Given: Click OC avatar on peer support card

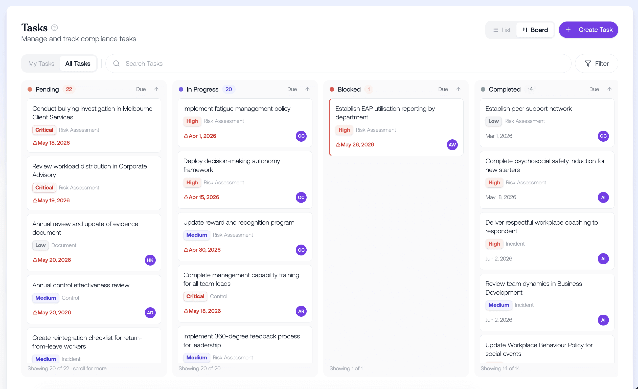Looking at the screenshot, I should coord(603,136).
